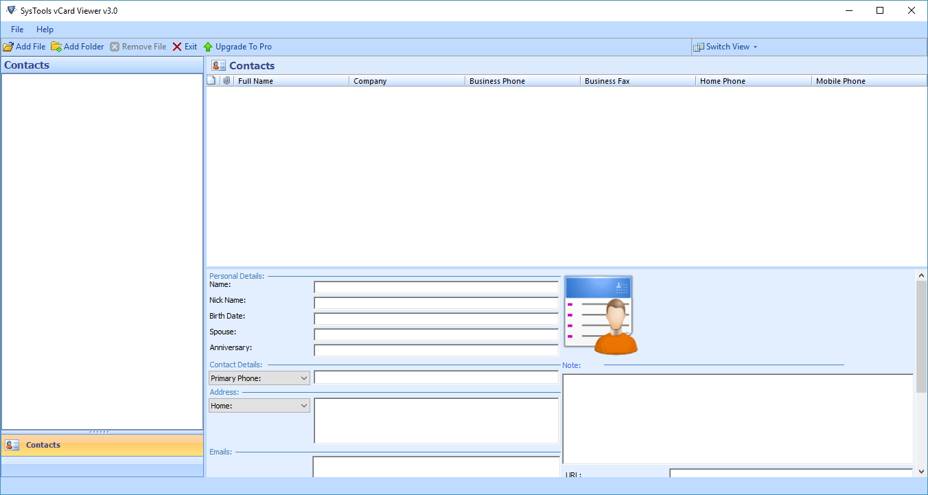Click the Contacts card icon in the header
Viewport: 928px width, 495px height.
[x=218, y=65]
